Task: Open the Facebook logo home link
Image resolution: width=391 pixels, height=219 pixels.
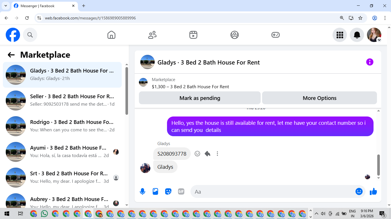Action: 13,35
